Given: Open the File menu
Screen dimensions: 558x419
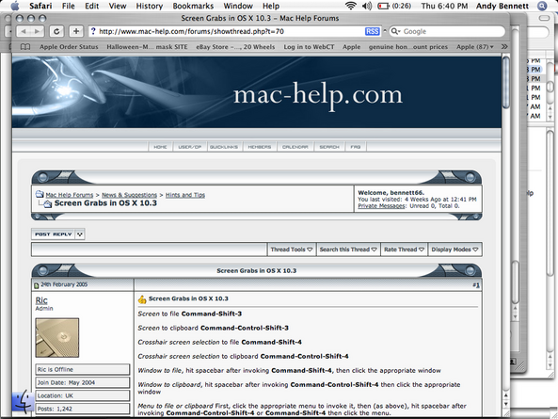Looking at the screenshot, I should (69, 6).
